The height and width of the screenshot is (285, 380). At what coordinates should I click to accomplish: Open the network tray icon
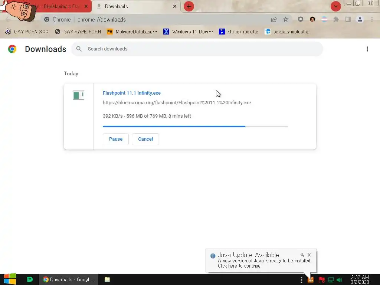(331, 280)
